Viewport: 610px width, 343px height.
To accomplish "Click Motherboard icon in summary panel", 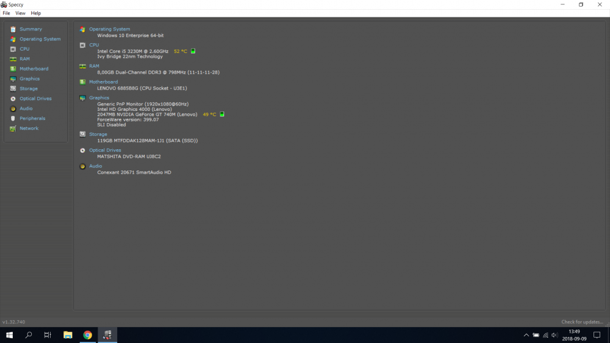I will tap(82, 82).
